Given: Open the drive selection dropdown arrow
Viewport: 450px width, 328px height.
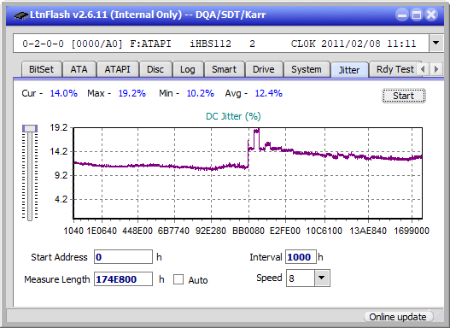Looking at the screenshot, I should click(436, 44).
